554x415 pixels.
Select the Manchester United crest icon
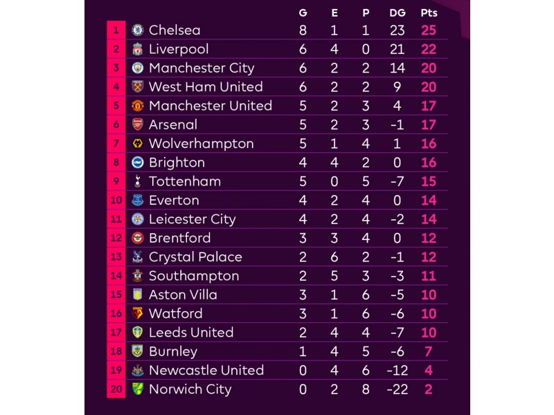click(x=137, y=106)
